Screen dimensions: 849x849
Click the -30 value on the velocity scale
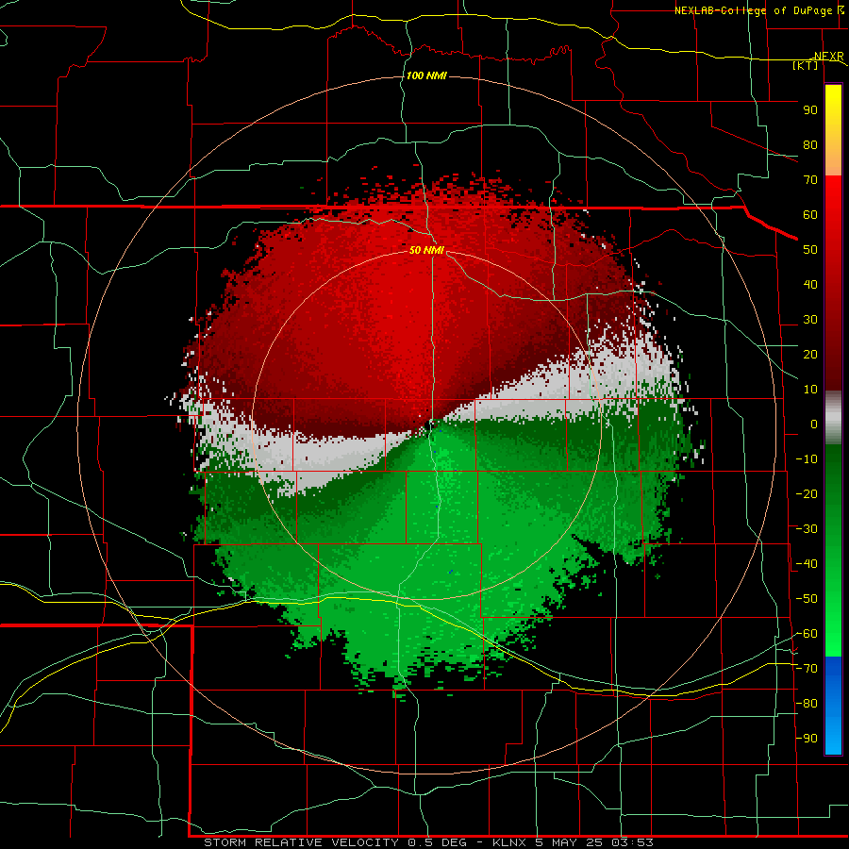(807, 529)
